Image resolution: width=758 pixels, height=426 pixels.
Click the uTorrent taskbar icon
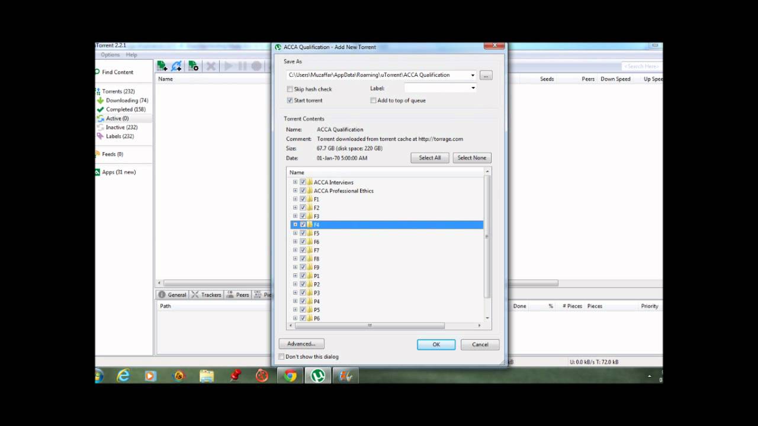(318, 376)
